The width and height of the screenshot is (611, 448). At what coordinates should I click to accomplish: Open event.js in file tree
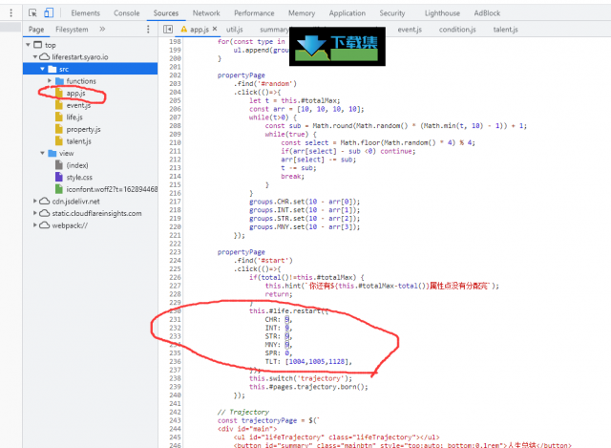[x=78, y=105]
